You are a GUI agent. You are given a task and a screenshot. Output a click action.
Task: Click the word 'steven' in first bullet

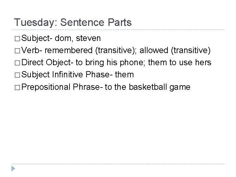[x=88, y=39]
